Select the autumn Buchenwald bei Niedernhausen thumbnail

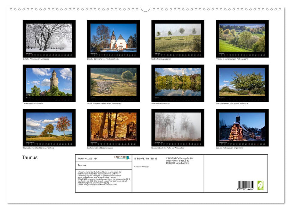113,127
